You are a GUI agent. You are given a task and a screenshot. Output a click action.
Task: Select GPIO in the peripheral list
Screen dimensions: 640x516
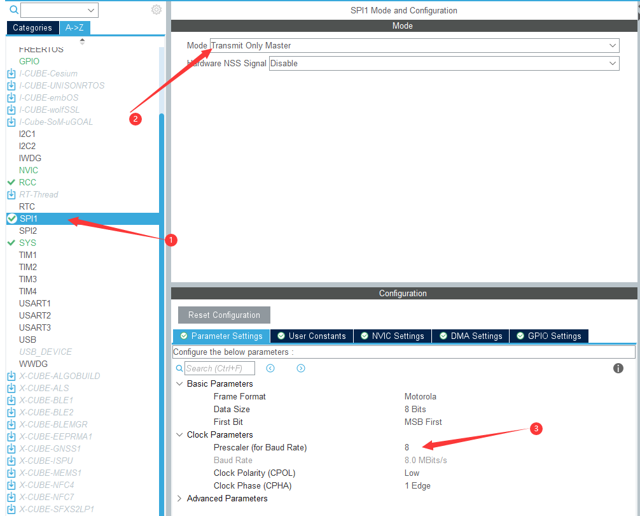(29, 61)
